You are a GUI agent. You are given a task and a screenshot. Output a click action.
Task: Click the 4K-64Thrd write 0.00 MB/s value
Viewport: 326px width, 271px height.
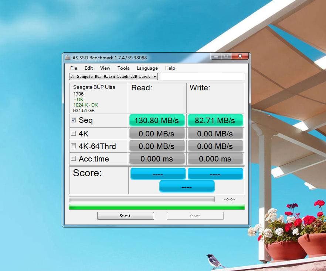pos(215,146)
